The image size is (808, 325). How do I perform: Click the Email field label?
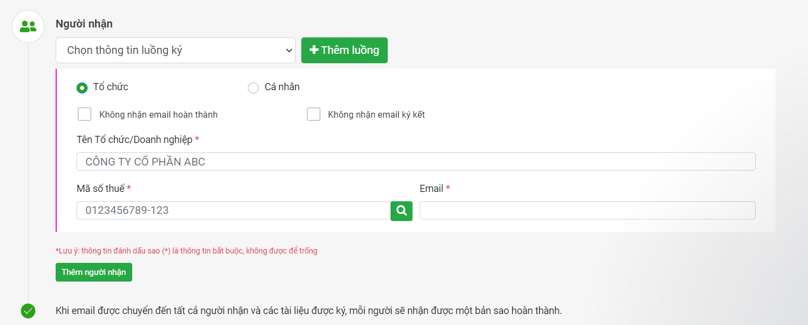pyautogui.click(x=431, y=189)
